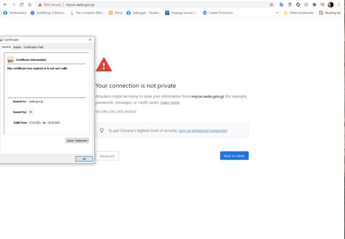Switch to the Certification Path tab

click(x=33, y=47)
